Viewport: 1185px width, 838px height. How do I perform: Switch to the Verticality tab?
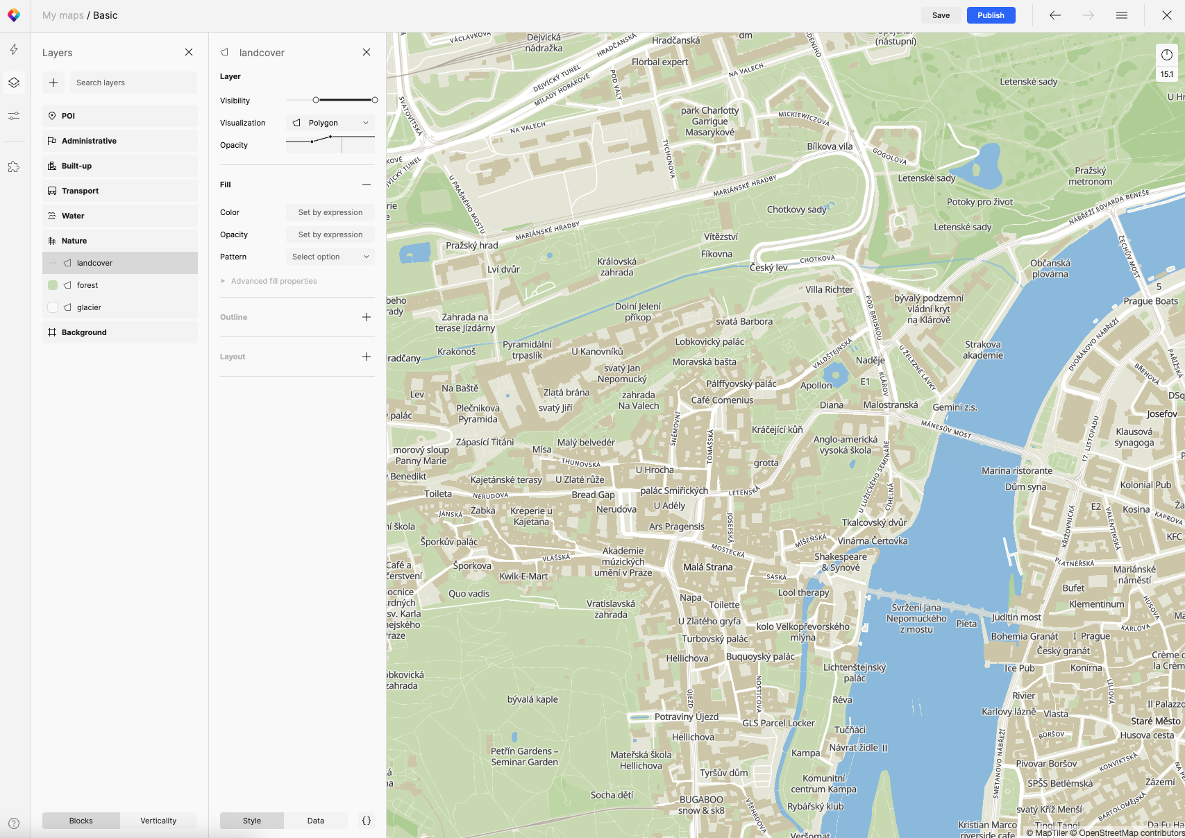[x=158, y=821]
